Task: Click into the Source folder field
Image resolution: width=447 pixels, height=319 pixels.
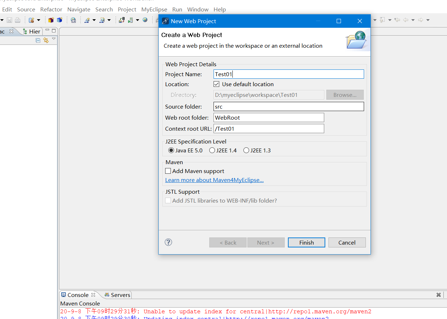Action: (x=289, y=106)
